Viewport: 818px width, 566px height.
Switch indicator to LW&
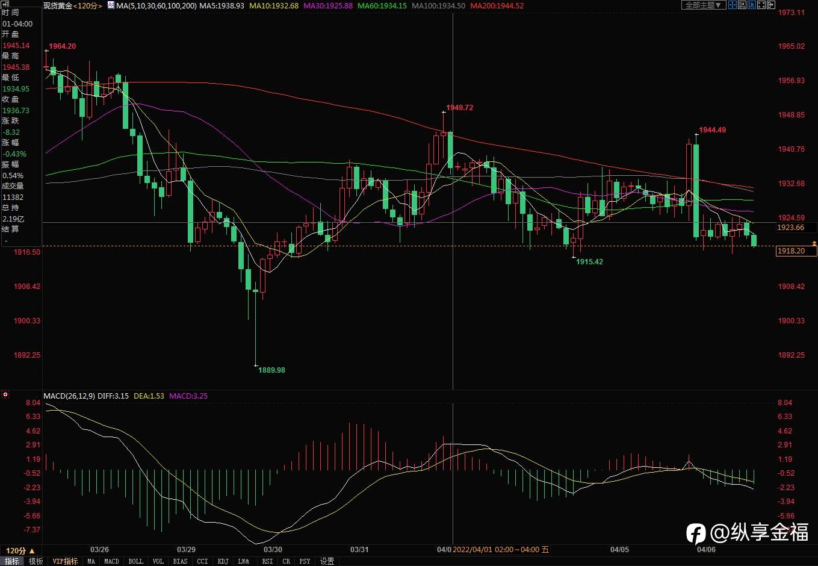[244, 561]
